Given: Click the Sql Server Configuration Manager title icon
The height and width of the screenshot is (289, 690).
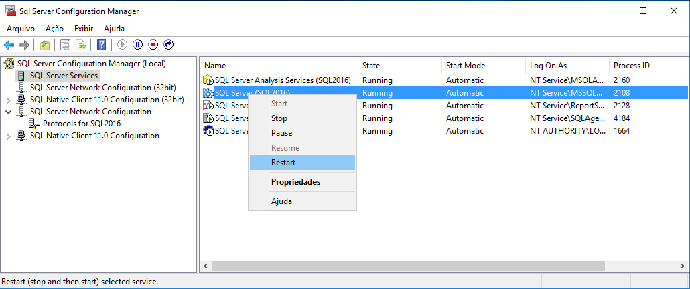Looking at the screenshot, I should tap(11, 11).
